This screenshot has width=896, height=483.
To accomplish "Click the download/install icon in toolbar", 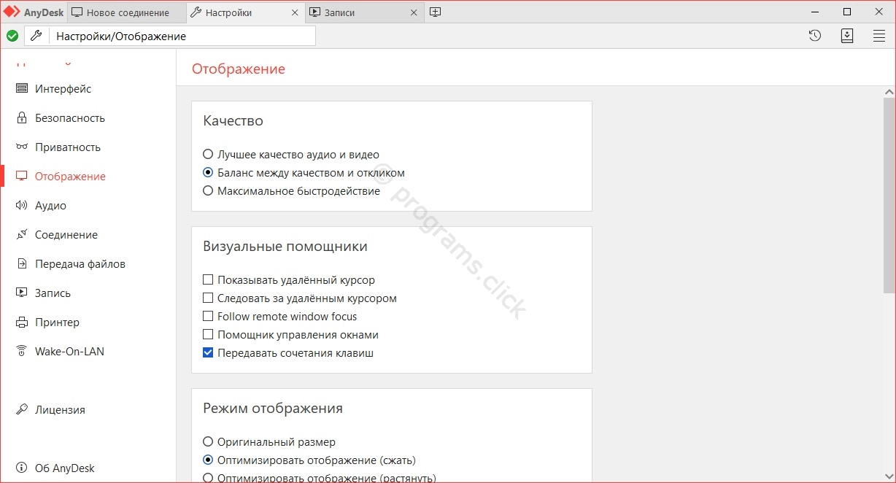I will pyautogui.click(x=847, y=36).
